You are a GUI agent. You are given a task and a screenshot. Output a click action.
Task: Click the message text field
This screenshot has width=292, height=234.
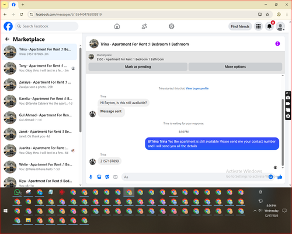coord(194,177)
